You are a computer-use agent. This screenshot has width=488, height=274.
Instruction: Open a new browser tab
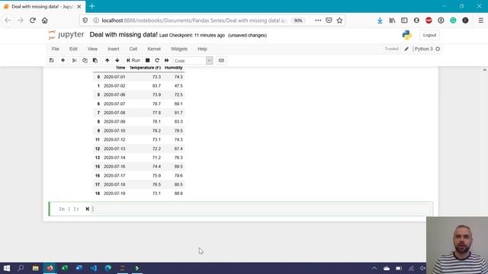92,6
